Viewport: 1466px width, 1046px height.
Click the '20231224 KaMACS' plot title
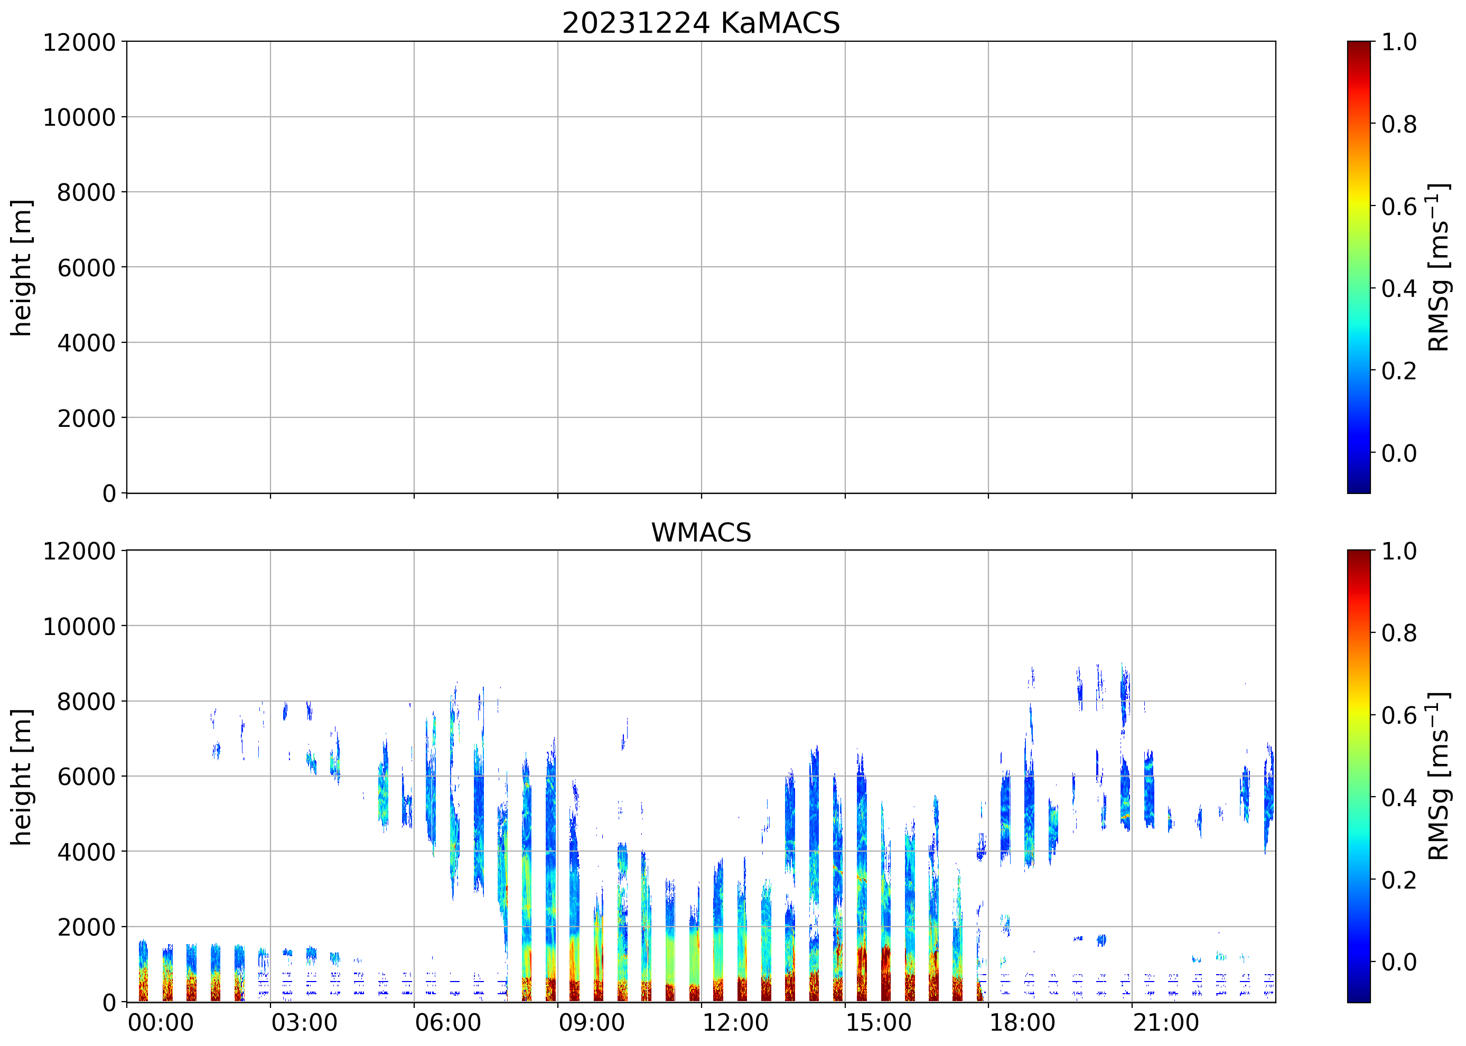pos(701,24)
